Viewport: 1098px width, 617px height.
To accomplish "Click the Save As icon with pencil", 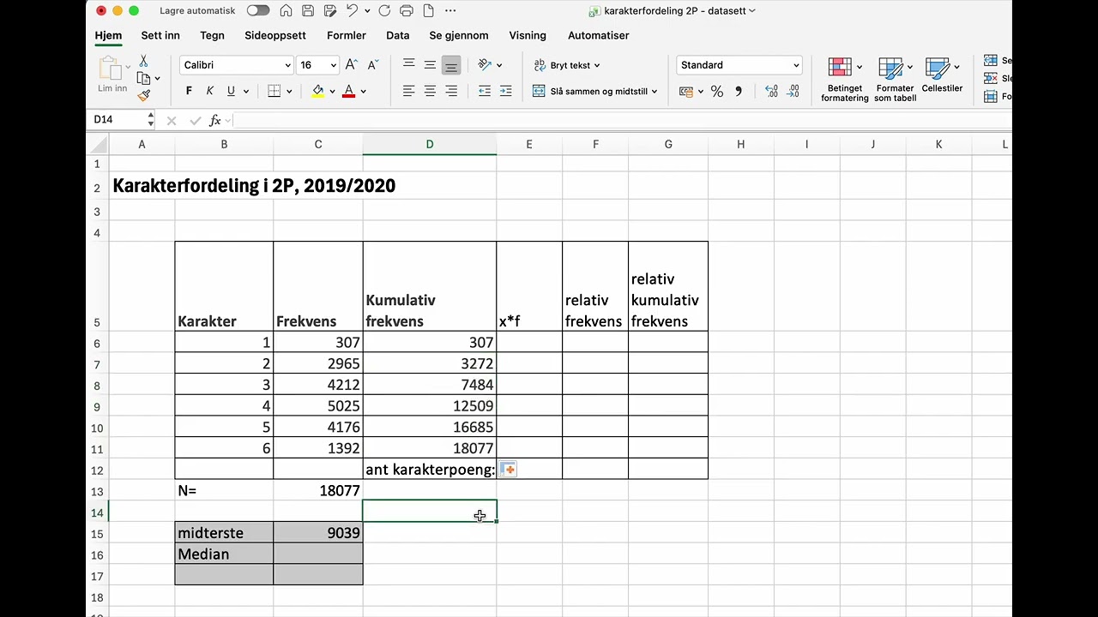I will [329, 11].
